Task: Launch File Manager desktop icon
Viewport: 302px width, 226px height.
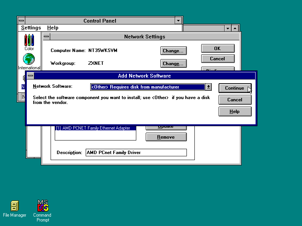Action: click(15, 209)
